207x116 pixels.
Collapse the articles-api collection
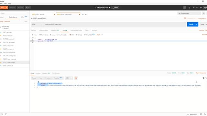(x=5, y=26)
